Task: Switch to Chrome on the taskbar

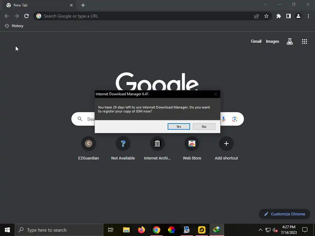Action: [x=157, y=230]
